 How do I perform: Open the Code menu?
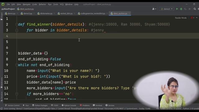pyautogui.click(x=35, y=4)
